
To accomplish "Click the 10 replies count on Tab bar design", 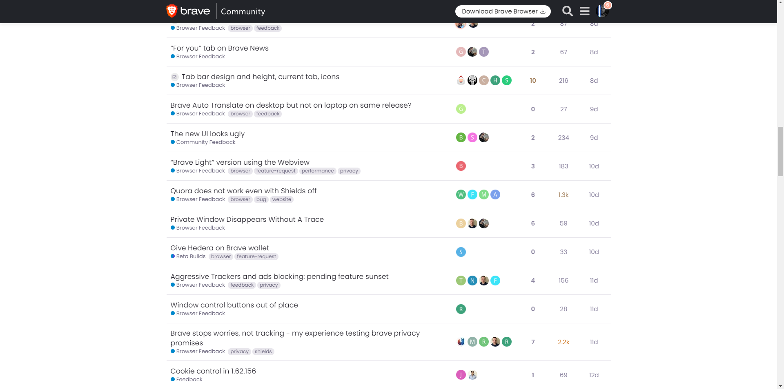I will tap(533, 81).
